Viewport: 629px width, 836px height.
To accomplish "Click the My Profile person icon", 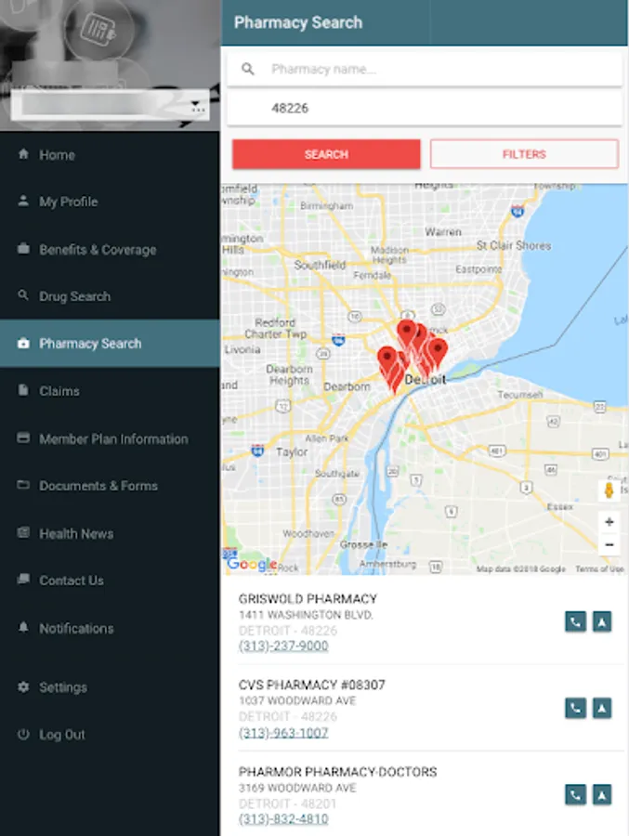I will coord(23,201).
